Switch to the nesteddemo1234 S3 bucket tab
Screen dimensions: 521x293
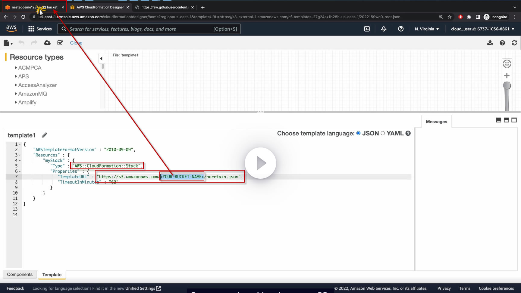(x=34, y=7)
